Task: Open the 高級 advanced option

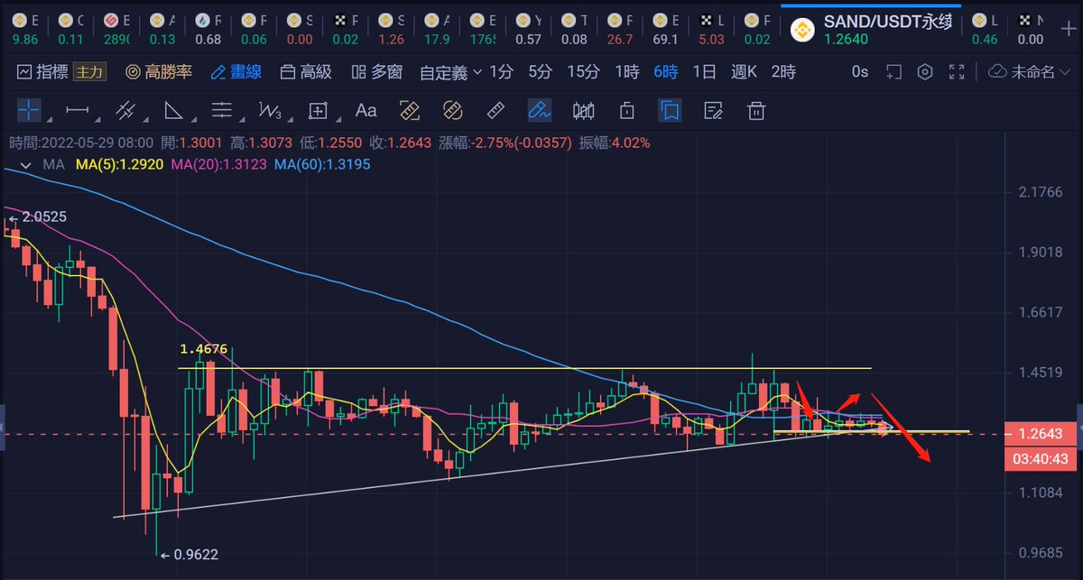Action: coord(305,71)
